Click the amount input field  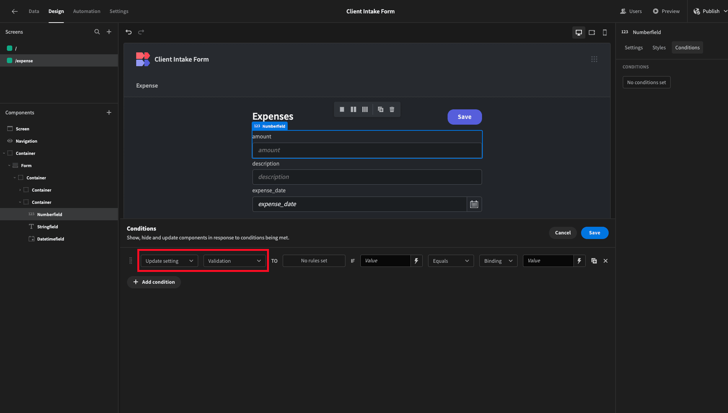point(367,150)
